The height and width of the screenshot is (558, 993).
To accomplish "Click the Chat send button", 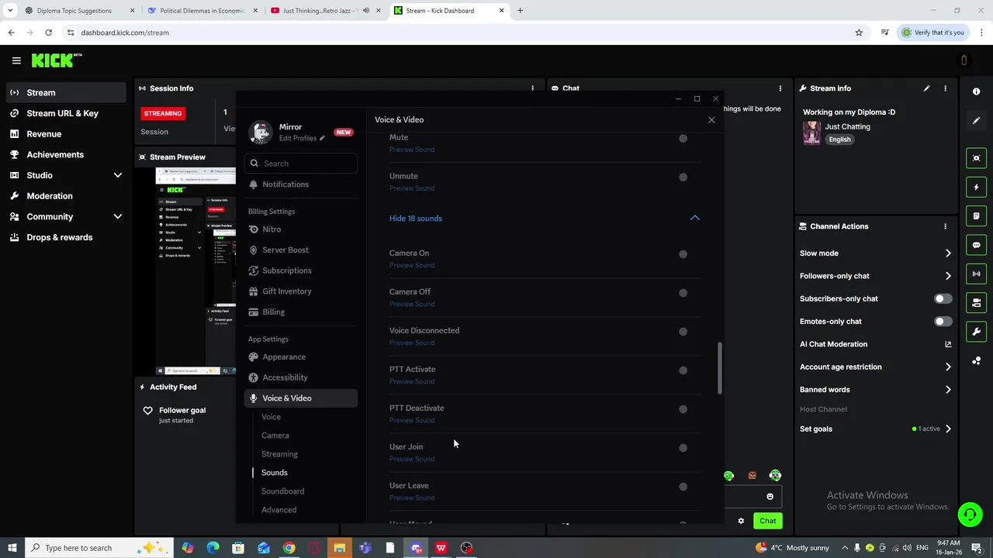I will [767, 521].
